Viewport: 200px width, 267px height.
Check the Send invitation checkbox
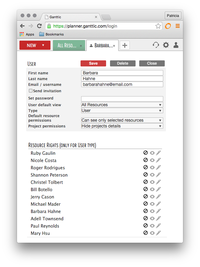30,91
